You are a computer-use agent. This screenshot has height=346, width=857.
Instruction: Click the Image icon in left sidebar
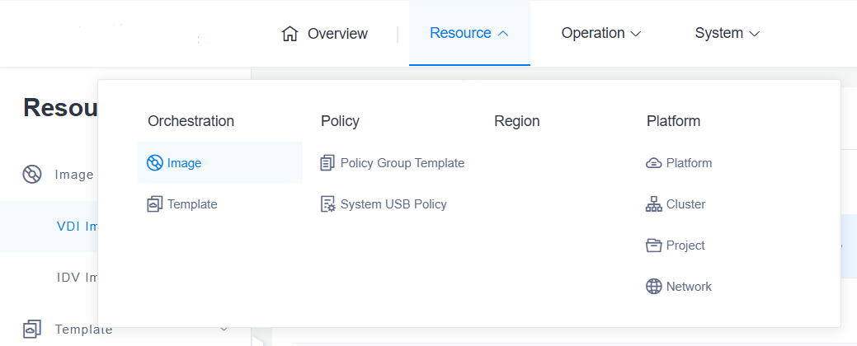tap(32, 175)
